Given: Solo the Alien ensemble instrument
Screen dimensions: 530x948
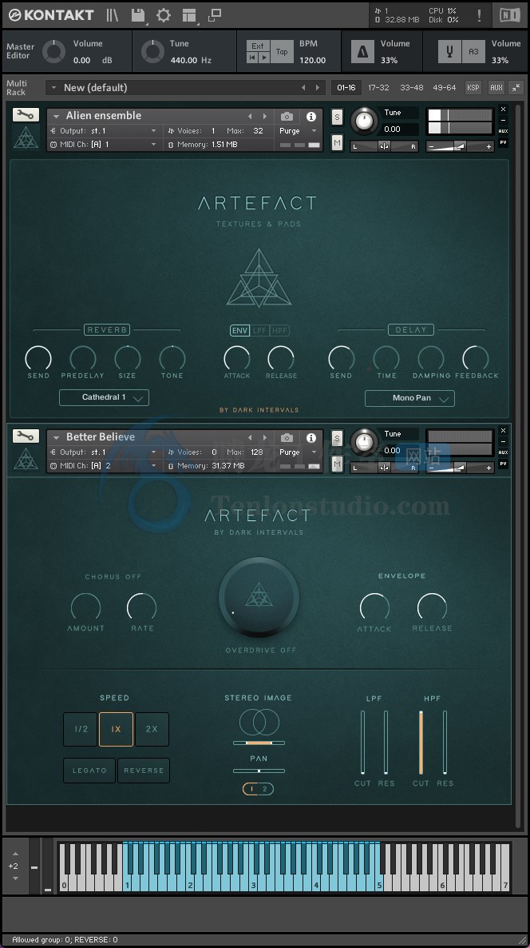Looking at the screenshot, I should [337, 117].
